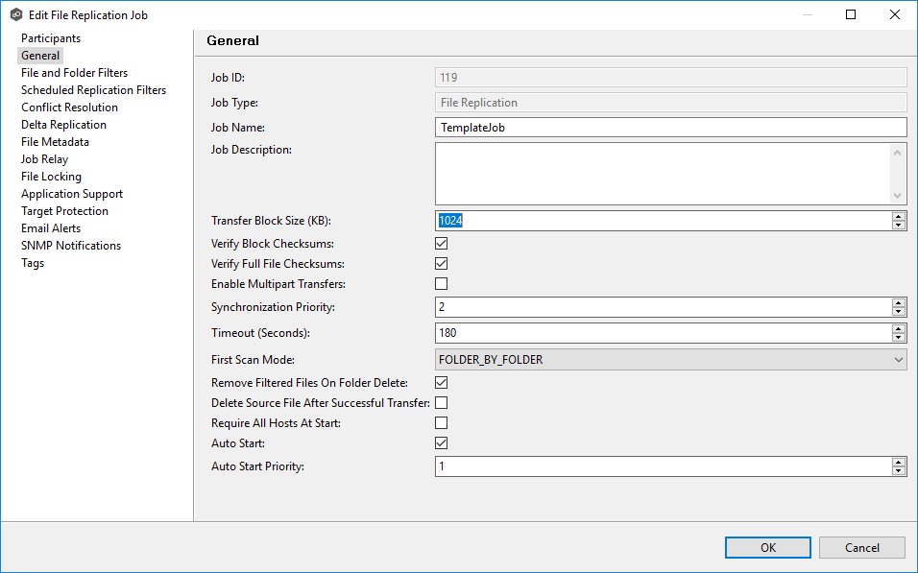
Task: Select File and Folder Filters section
Action: coord(74,73)
